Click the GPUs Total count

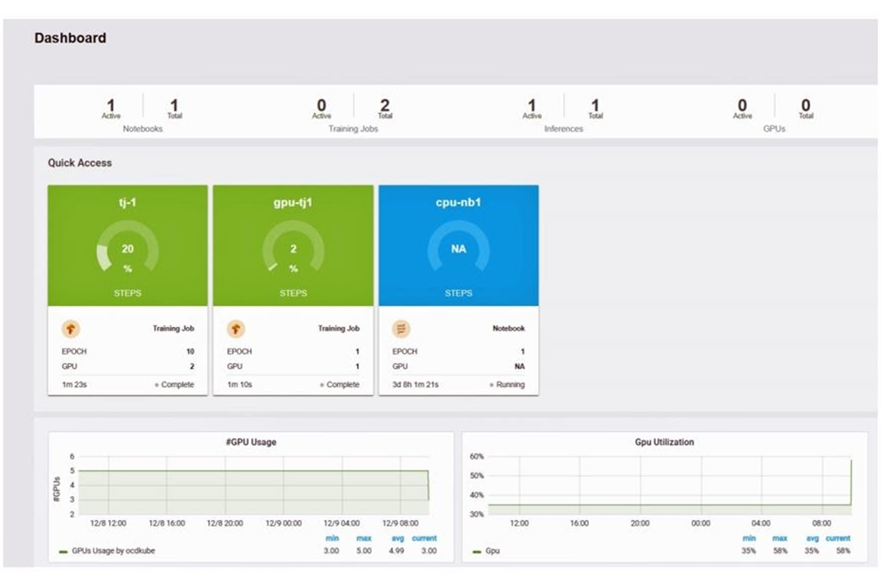pyautogui.click(x=805, y=105)
